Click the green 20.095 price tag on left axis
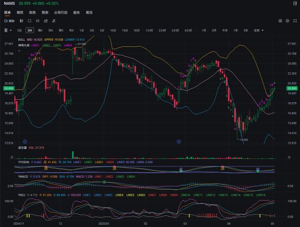This screenshot has width=300, height=227. (9, 88)
